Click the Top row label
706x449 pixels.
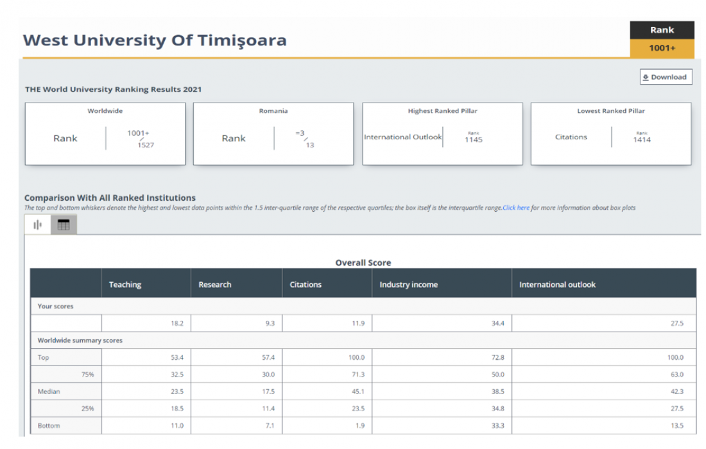coord(43,357)
